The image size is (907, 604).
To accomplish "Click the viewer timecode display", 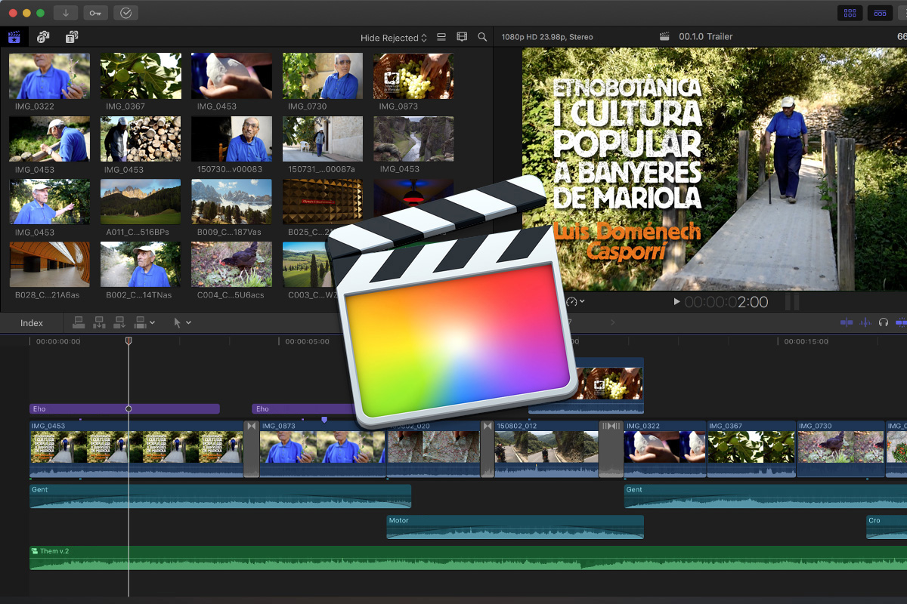I will [x=726, y=303].
